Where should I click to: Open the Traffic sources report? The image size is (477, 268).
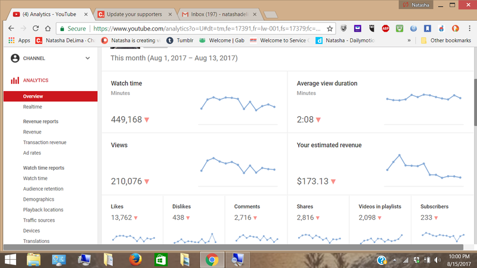click(39, 220)
